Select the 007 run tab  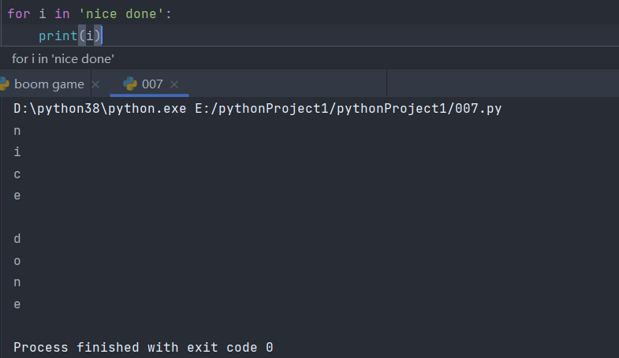click(x=152, y=84)
